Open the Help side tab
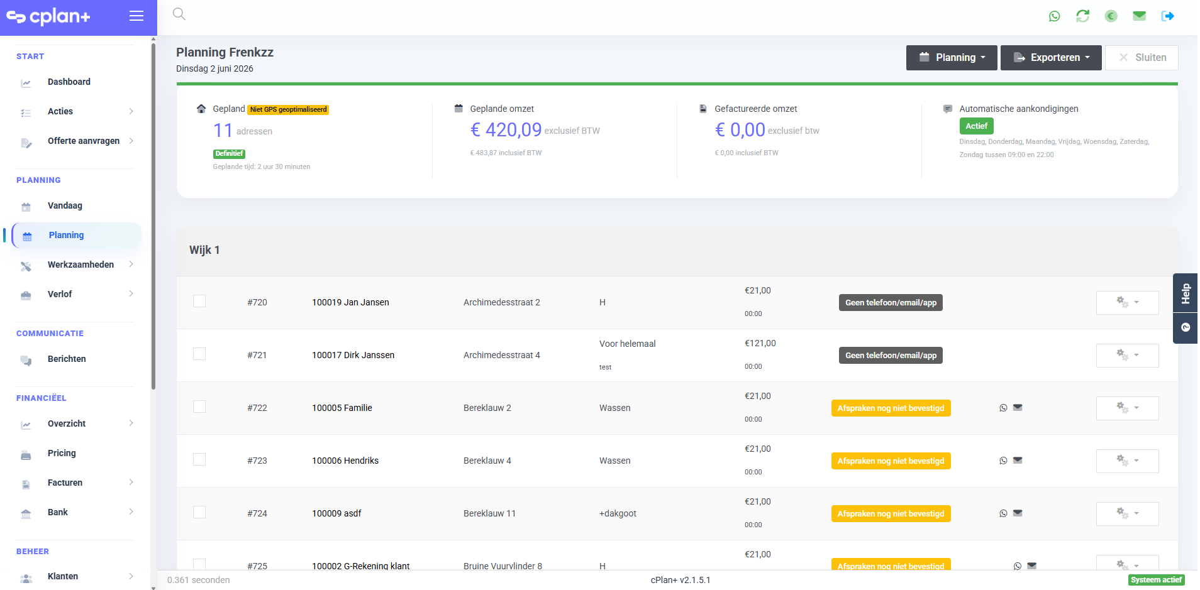Image resolution: width=1200 pixels, height=590 pixels. click(x=1186, y=293)
